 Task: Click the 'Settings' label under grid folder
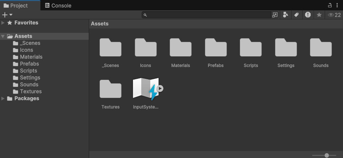pyautogui.click(x=286, y=65)
